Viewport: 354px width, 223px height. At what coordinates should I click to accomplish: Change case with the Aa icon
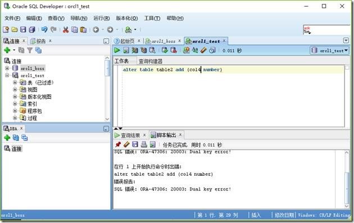(x=195, y=50)
